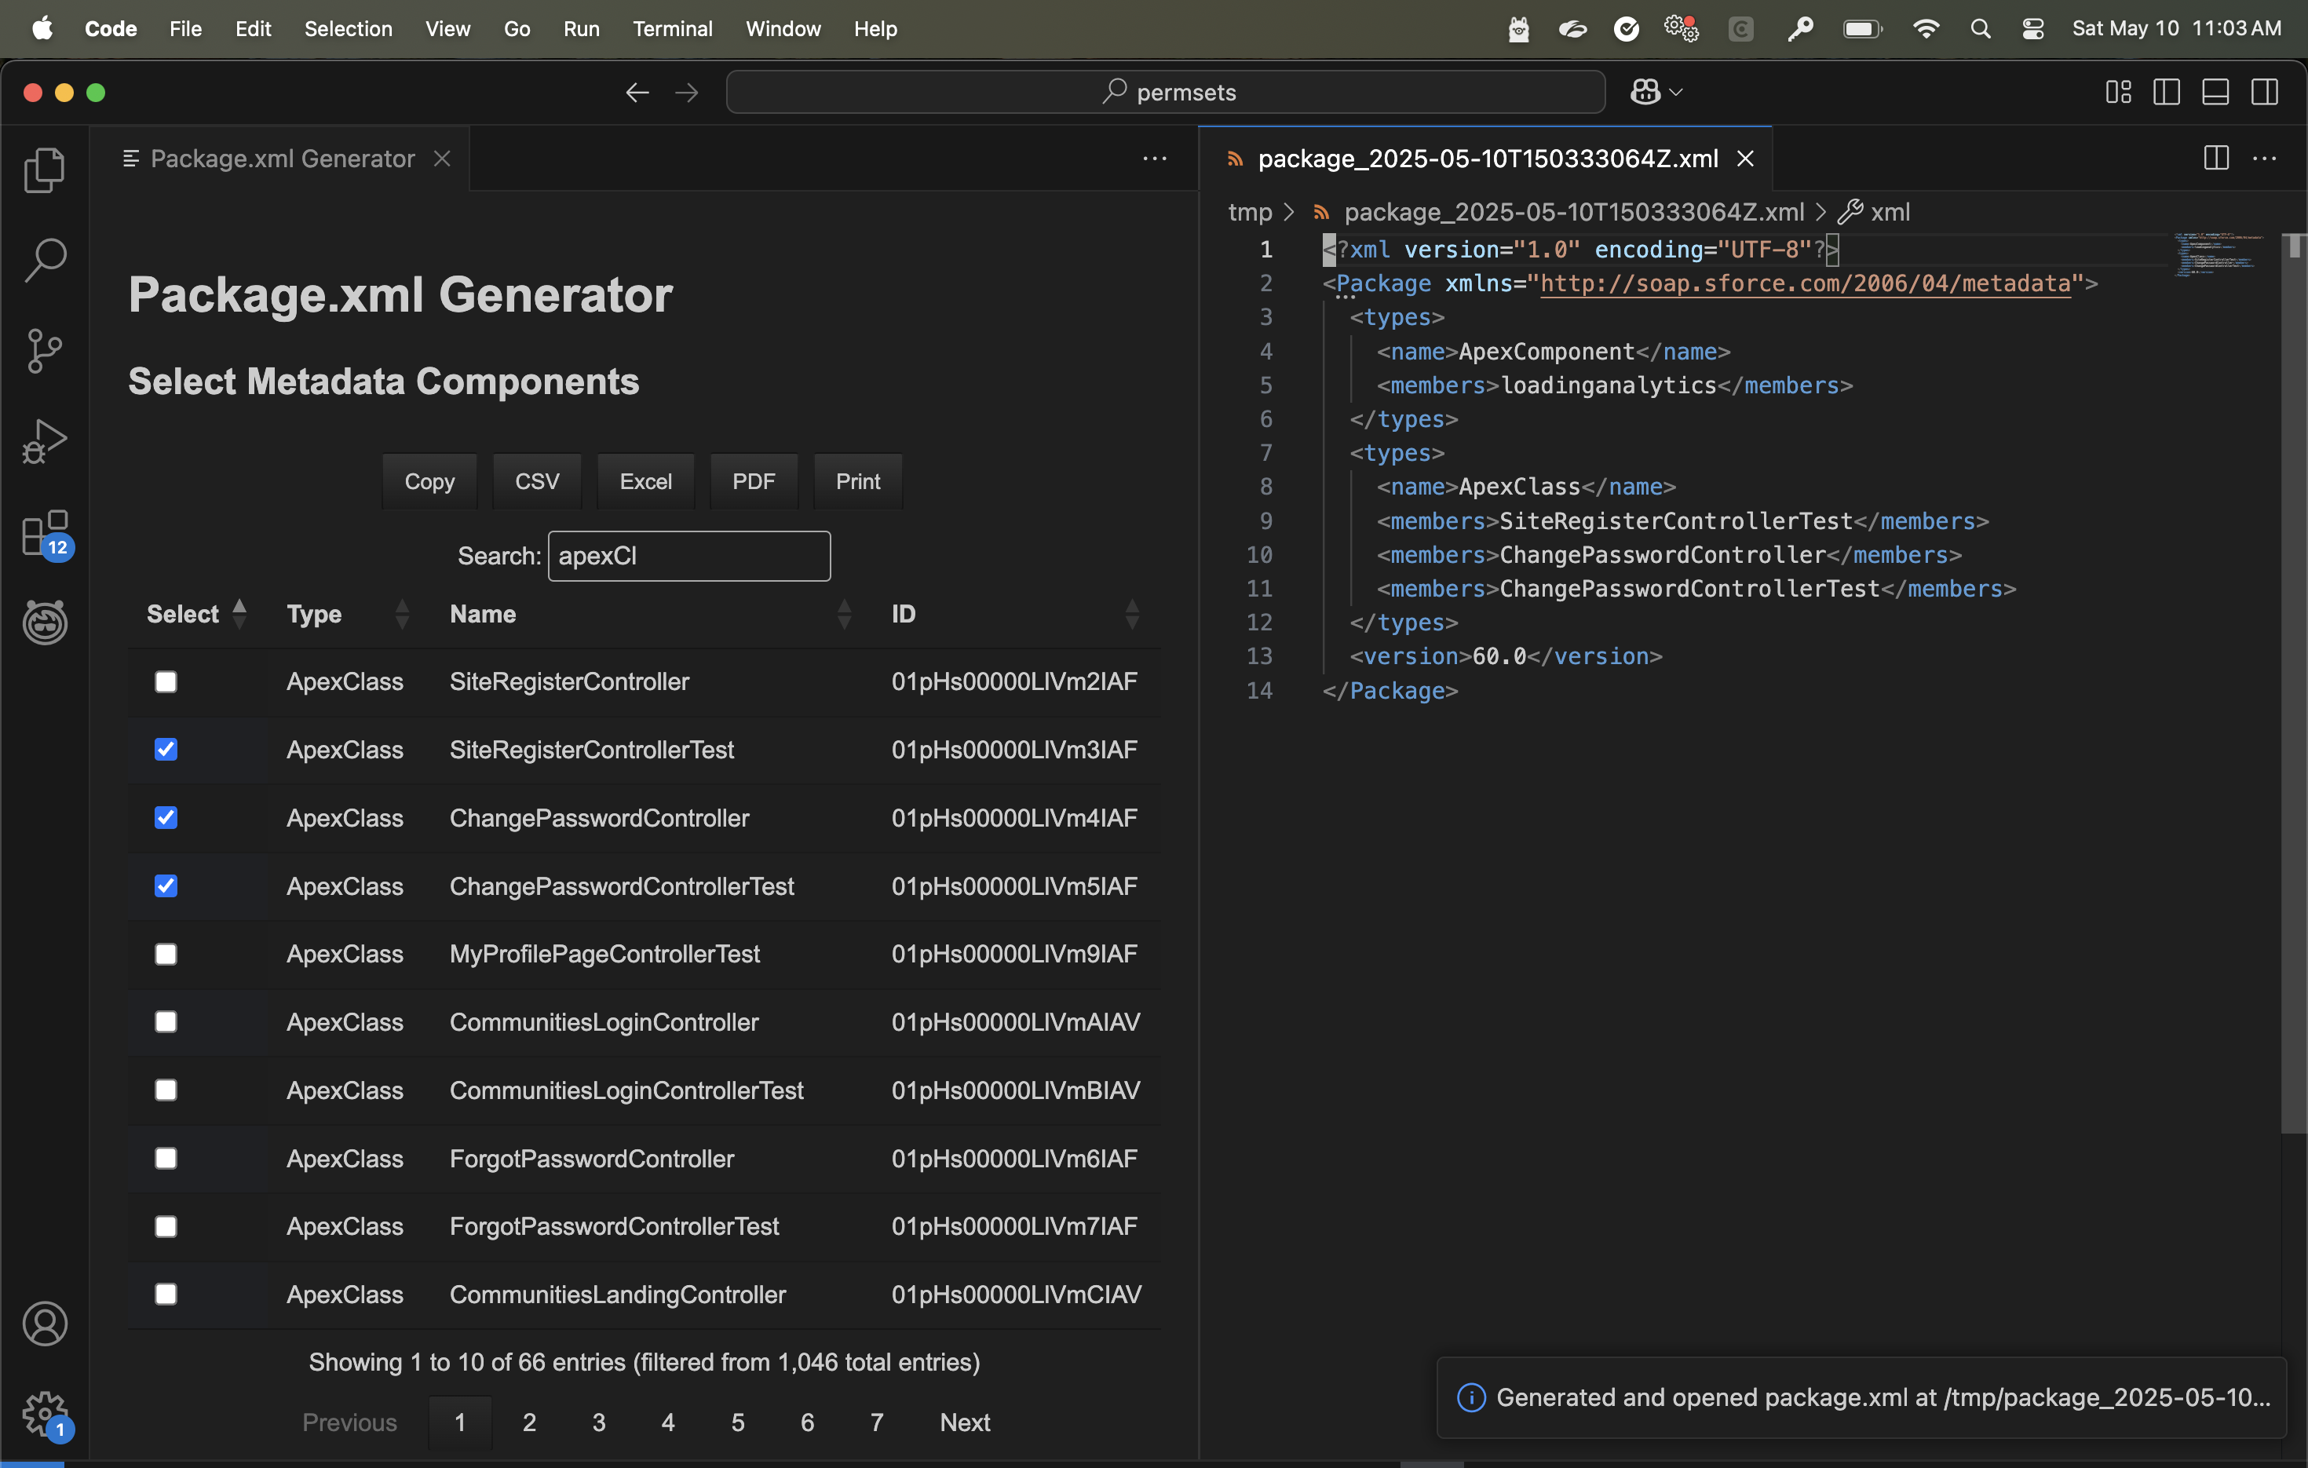2308x1468 pixels.
Task: Click the permsets command center search box
Action: (1166, 92)
